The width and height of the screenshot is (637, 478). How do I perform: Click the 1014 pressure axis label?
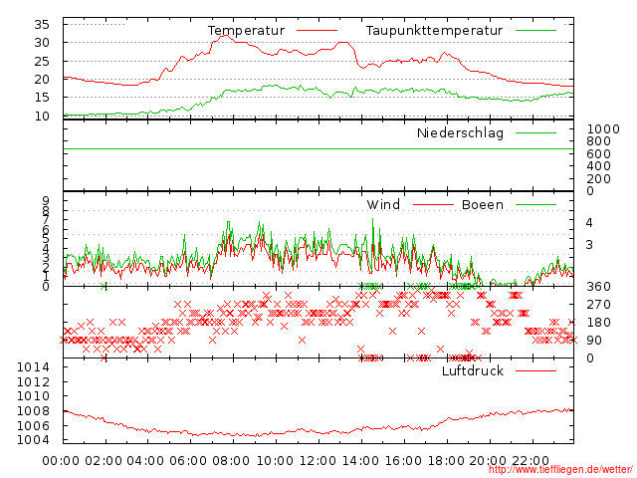point(33,367)
